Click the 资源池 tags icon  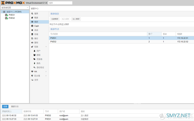pos(35,59)
